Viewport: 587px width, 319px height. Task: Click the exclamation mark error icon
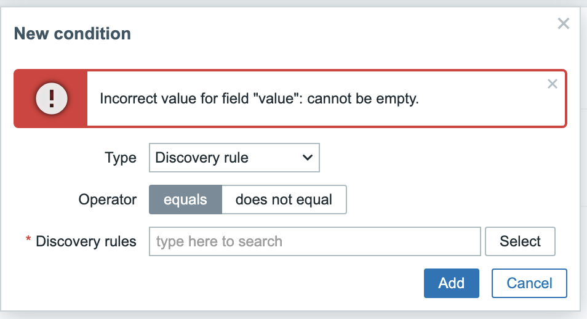click(x=52, y=99)
